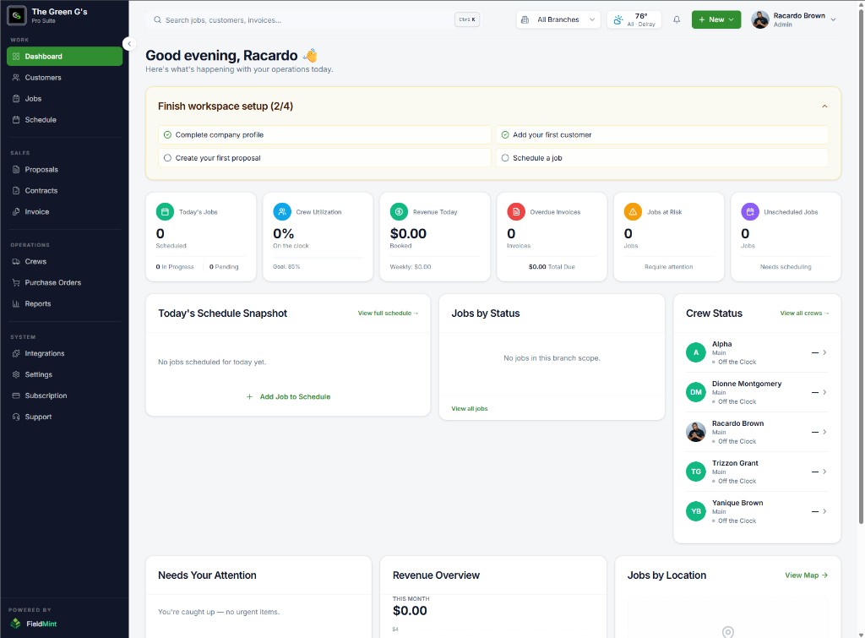This screenshot has height=638, width=865.
Task: Open Crews in the sidebar
Action: (64, 262)
